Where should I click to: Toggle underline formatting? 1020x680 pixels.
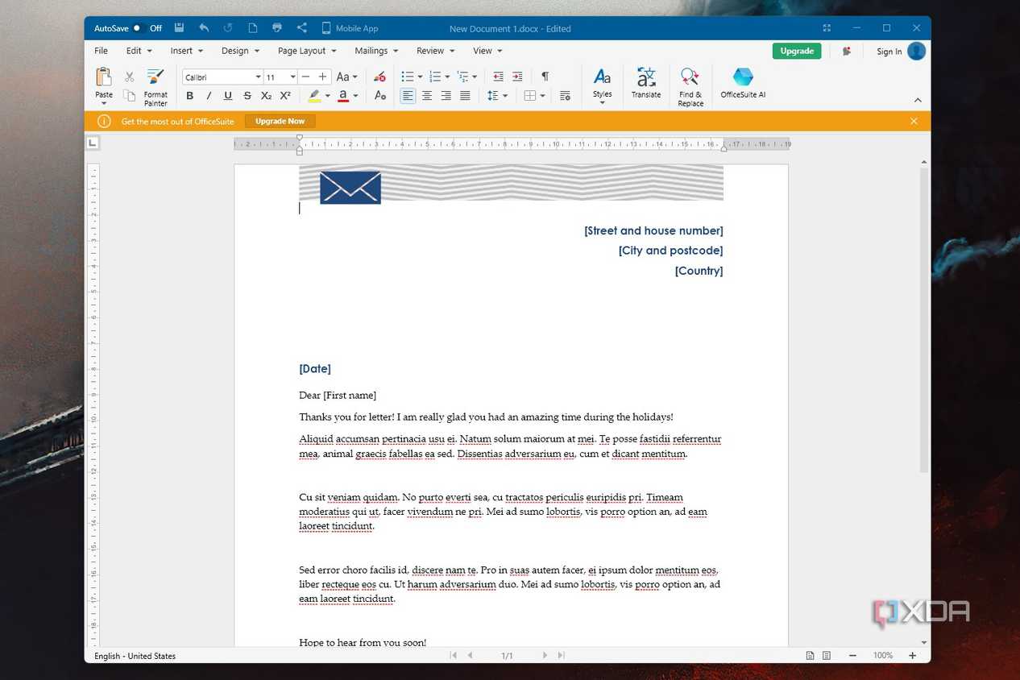(228, 96)
